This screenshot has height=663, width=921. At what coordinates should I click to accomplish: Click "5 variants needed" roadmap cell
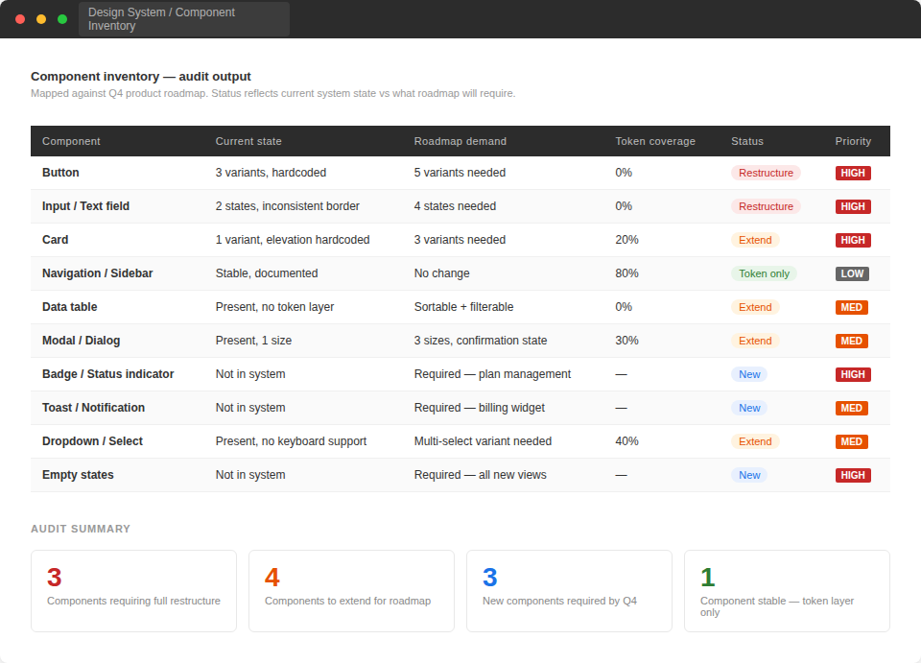[x=460, y=173]
